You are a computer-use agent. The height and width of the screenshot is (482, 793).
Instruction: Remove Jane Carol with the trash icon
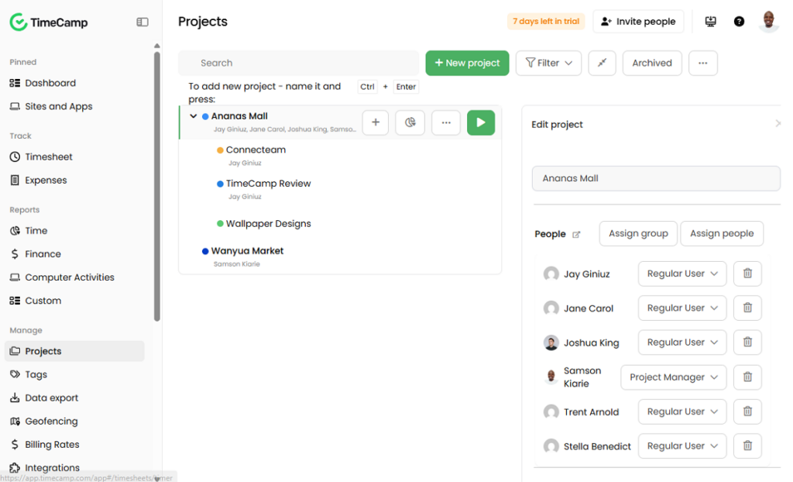coord(747,308)
